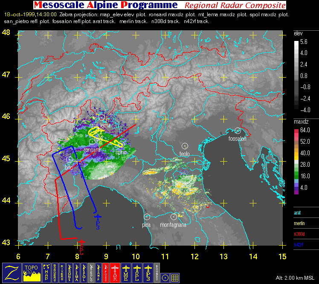Toggle the RIVERS overlay

[62, 273]
